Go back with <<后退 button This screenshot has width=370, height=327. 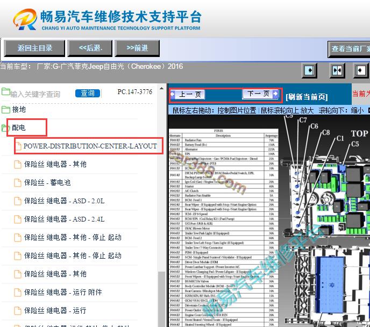tap(90, 48)
